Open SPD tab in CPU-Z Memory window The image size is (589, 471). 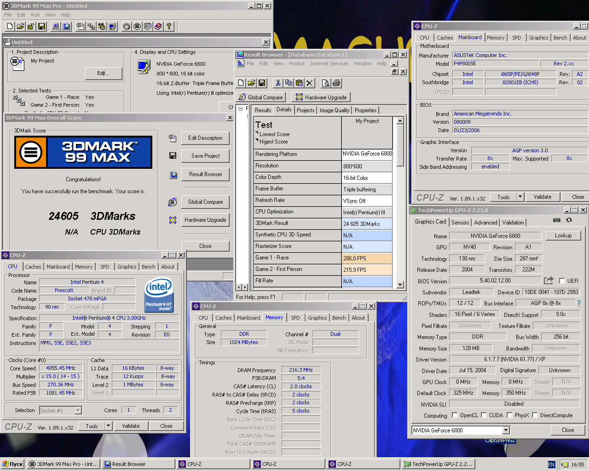tap(295, 318)
